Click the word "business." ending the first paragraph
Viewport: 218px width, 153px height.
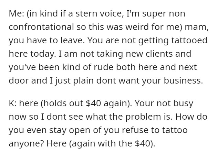pyautogui.click(x=184, y=81)
